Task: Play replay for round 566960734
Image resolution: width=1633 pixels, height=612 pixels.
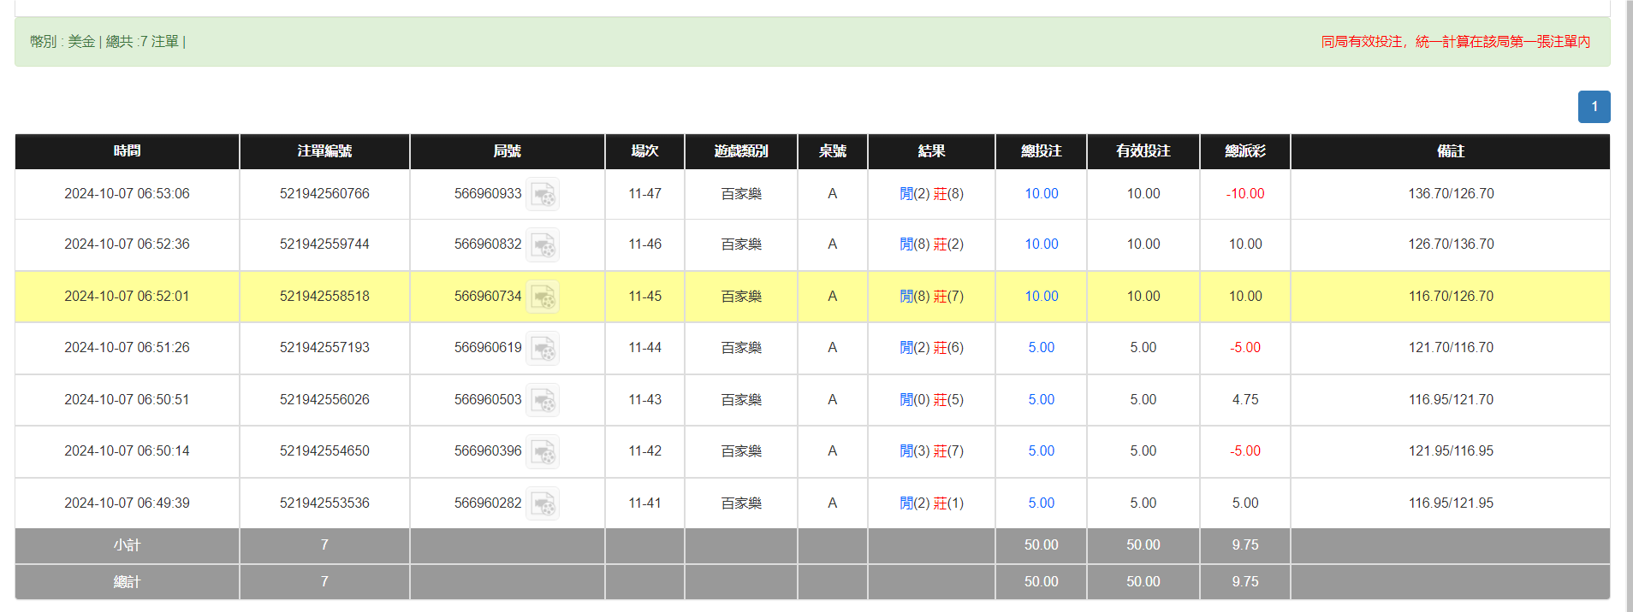Action: [543, 297]
